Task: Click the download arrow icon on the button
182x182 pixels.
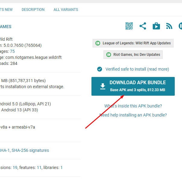Action: pyautogui.click(x=103, y=86)
